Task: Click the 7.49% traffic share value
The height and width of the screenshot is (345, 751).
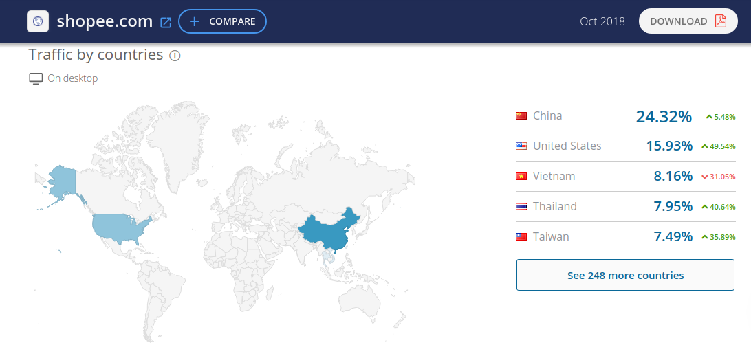Action: point(673,236)
